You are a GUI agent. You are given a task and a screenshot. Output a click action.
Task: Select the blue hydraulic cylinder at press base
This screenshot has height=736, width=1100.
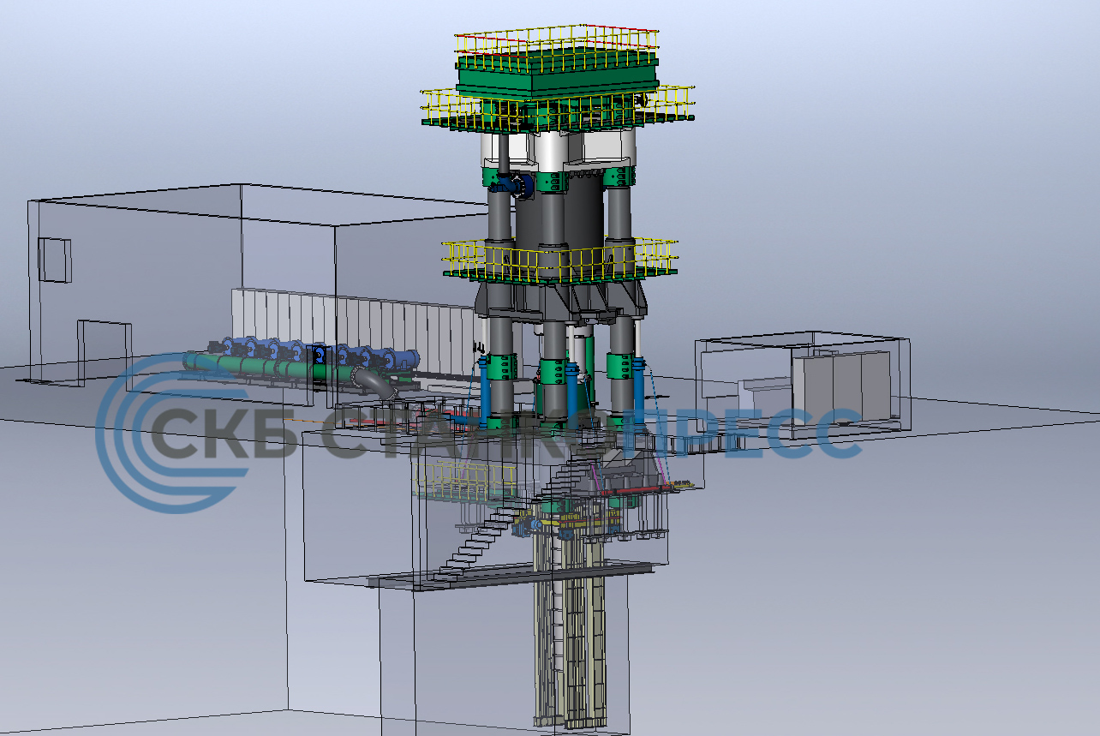[495, 390]
